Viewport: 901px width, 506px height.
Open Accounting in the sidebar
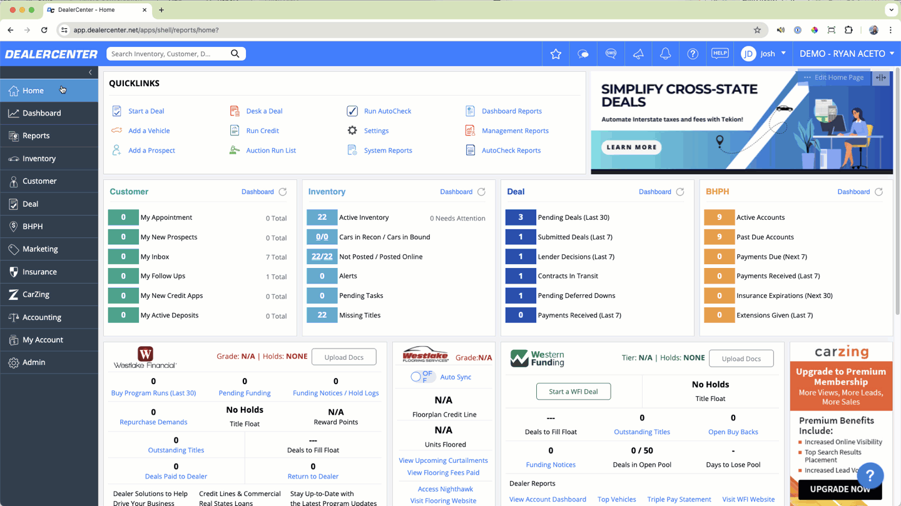point(49,317)
